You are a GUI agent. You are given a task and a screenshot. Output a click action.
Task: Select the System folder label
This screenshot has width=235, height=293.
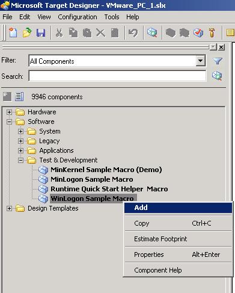click(x=50, y=131)
